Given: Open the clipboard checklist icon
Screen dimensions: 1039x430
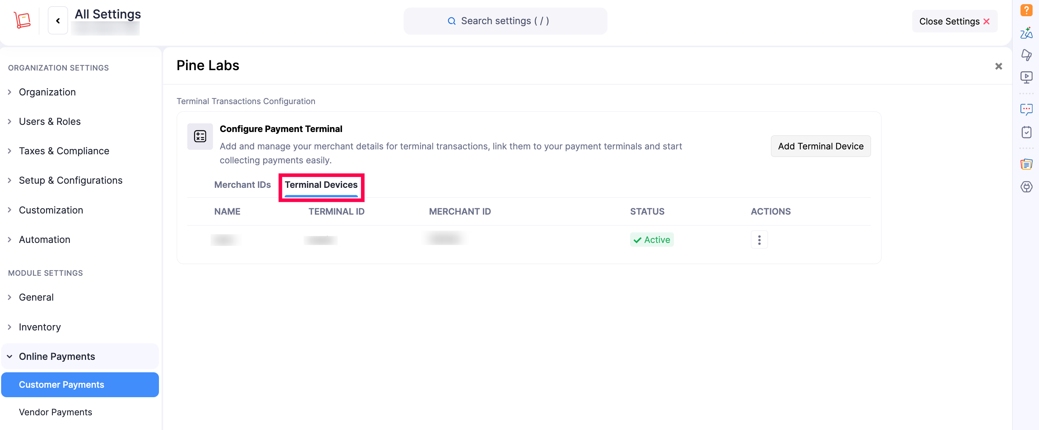Looking at the screenshot, I should [1026, 132].
